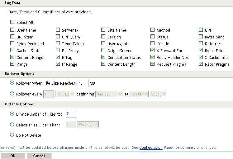This screenshot has height=159, width=233.
Task: Check the Bytes Recieved box
Action: 12,43
